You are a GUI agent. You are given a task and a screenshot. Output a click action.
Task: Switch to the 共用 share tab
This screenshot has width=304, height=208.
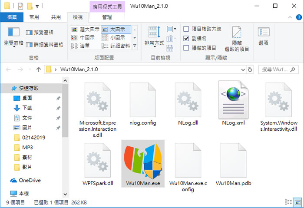click(x=56, y=17)
